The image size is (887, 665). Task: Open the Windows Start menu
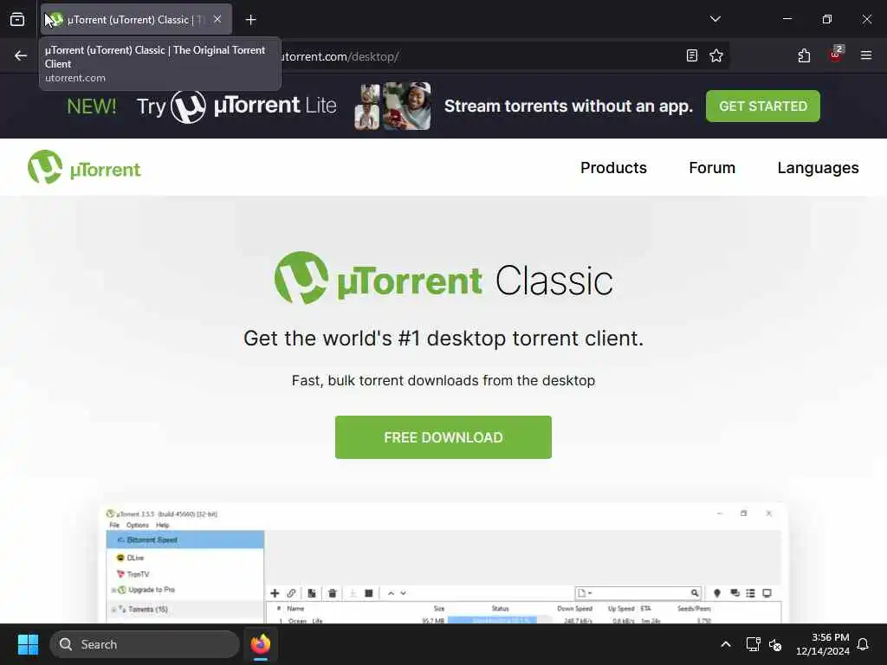28,644
